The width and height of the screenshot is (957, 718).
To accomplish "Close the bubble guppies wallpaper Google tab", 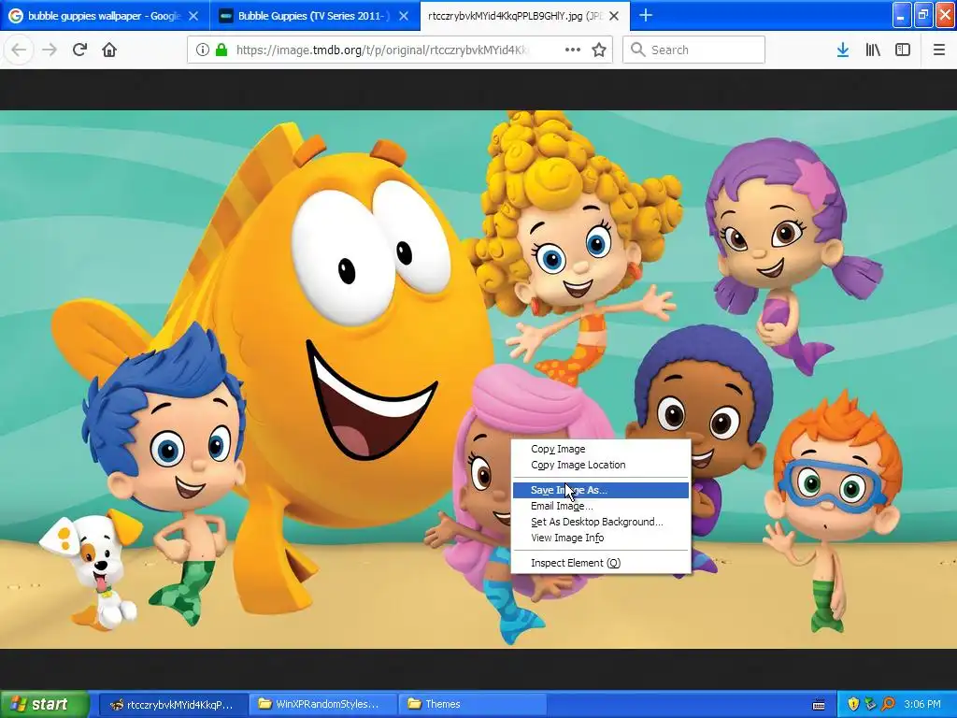I will tap(193, 16).
